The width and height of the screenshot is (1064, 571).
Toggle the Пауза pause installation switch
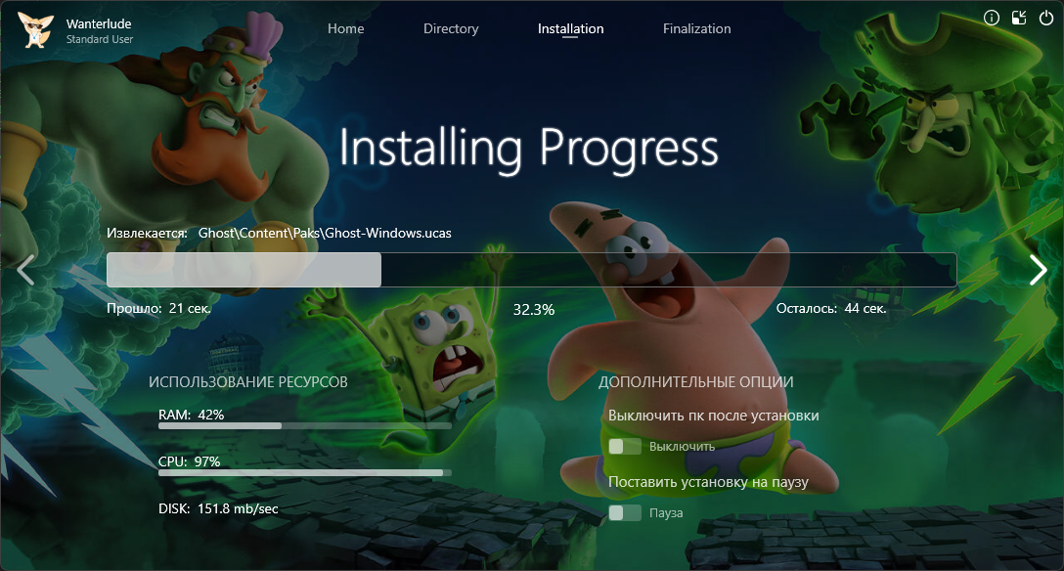[x=625, y=512]
